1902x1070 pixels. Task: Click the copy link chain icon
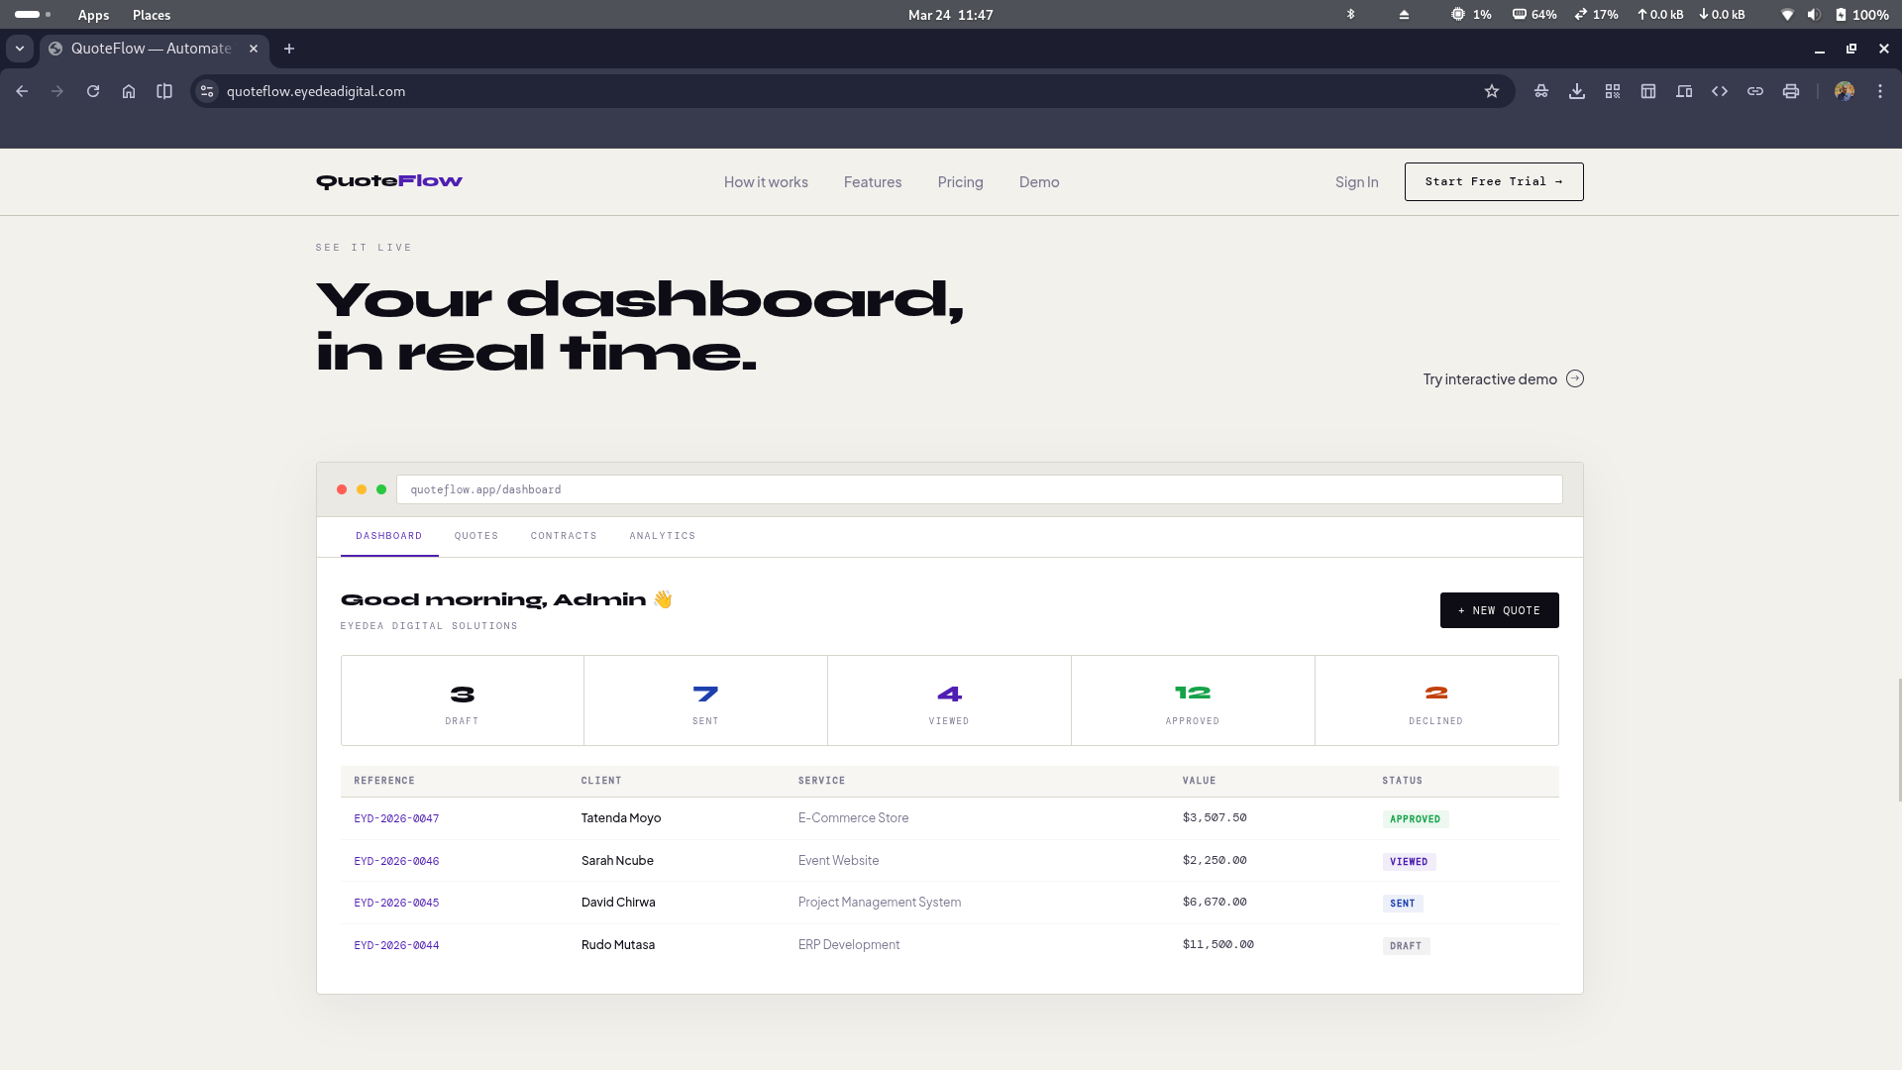(1755, 91)
